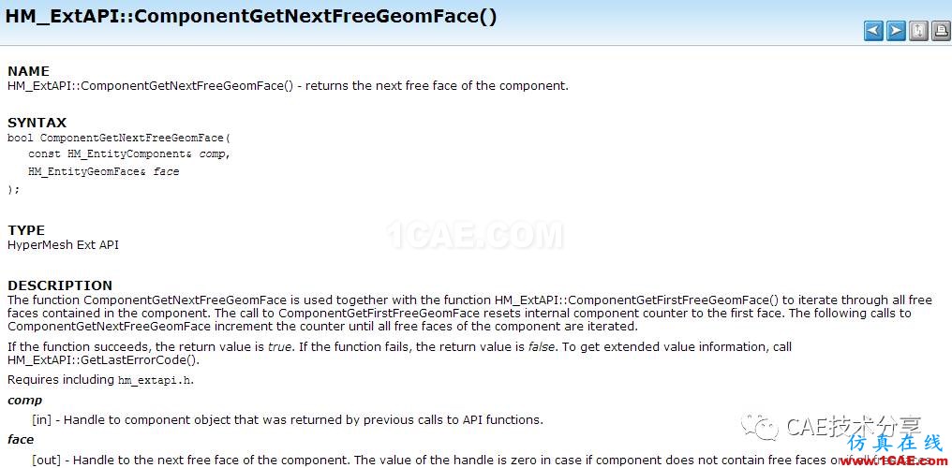Click the 1CAE.COM center watermark

coord(475,235)
